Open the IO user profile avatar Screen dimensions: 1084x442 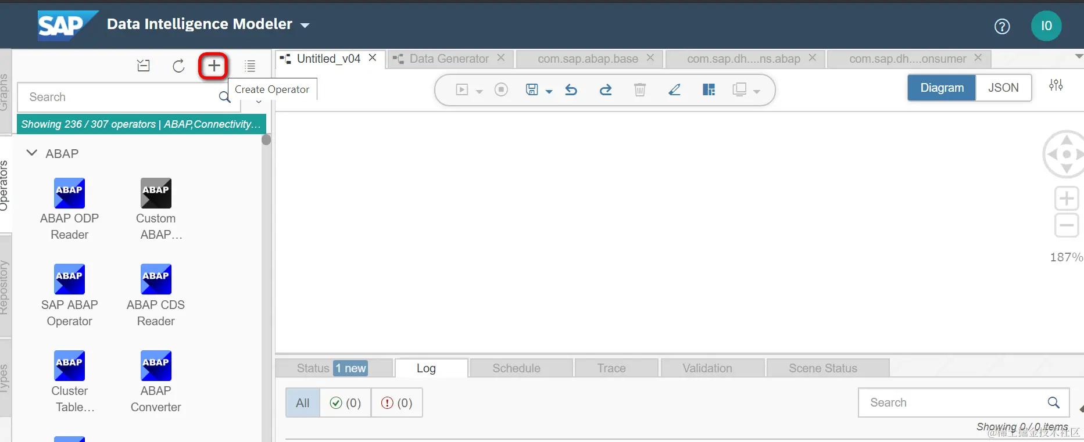pos(1046,26)
